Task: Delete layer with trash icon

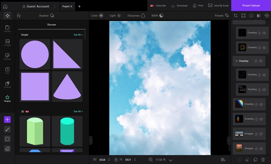Action: pos(263,159)
